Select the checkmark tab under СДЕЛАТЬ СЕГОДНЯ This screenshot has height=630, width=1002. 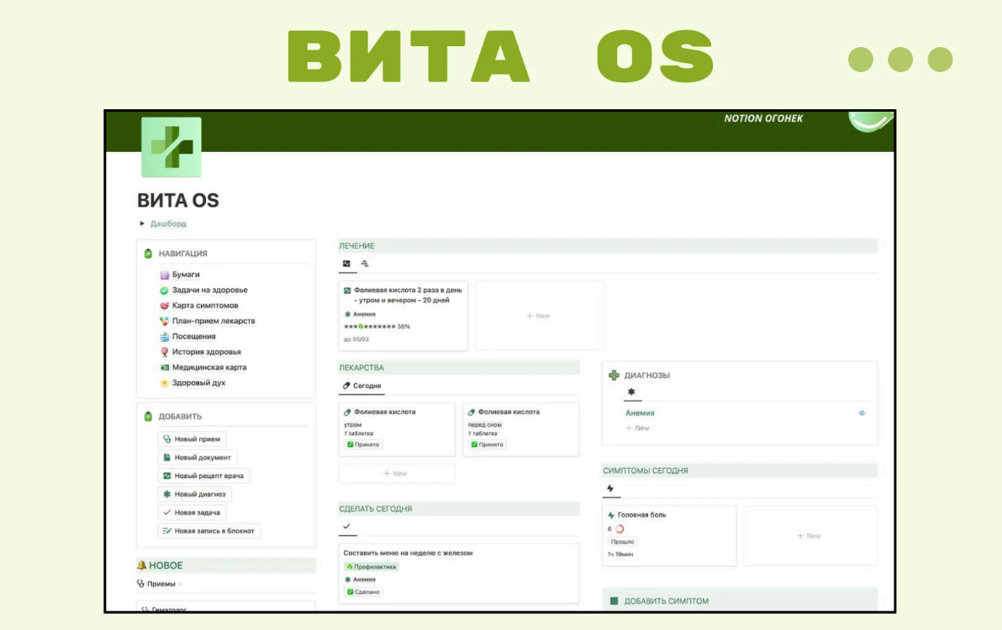[346, 527]
